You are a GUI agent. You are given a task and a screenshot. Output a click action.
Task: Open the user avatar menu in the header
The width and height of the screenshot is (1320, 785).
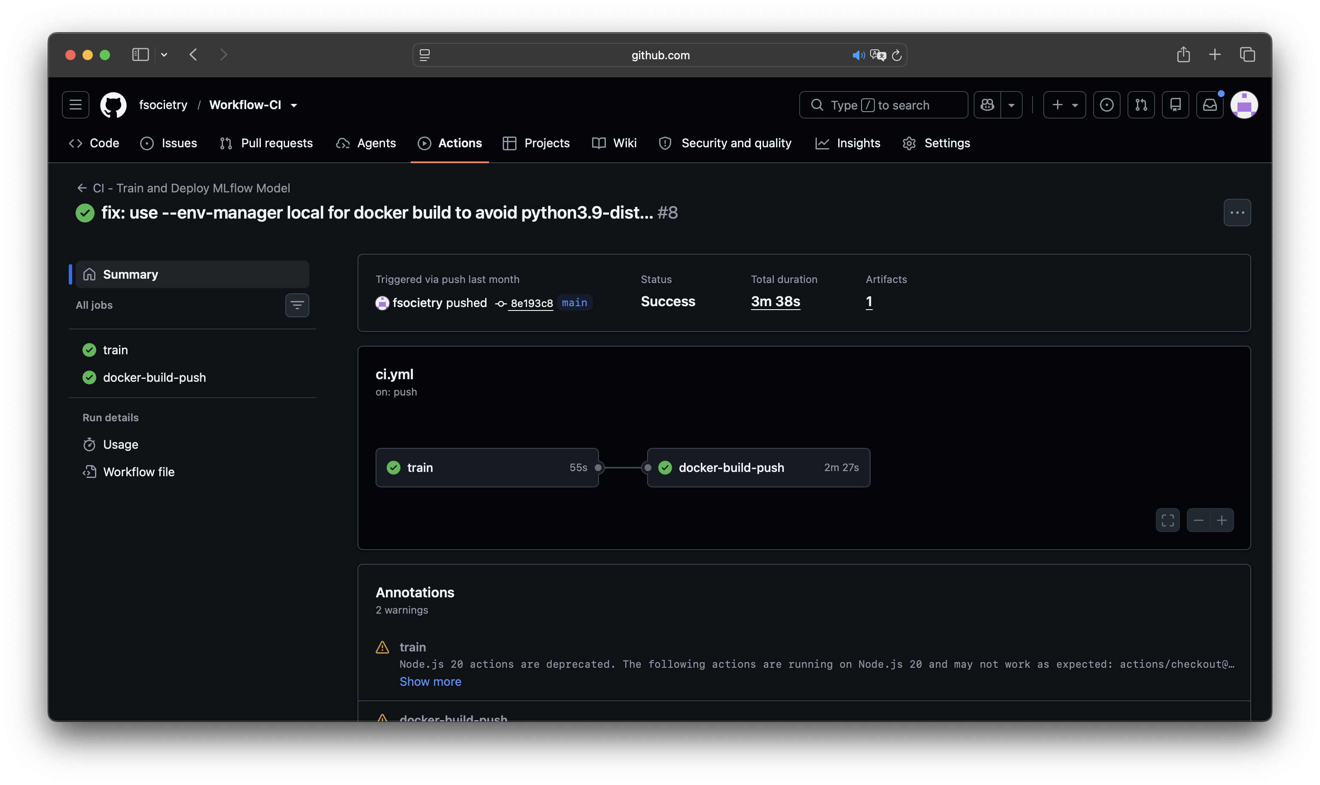(x=1244, y=105)
